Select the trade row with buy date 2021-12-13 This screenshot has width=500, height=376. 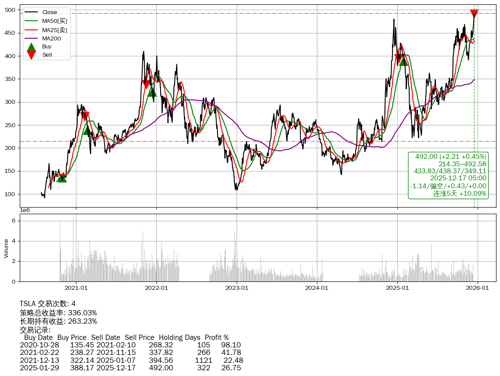point(131,360)
